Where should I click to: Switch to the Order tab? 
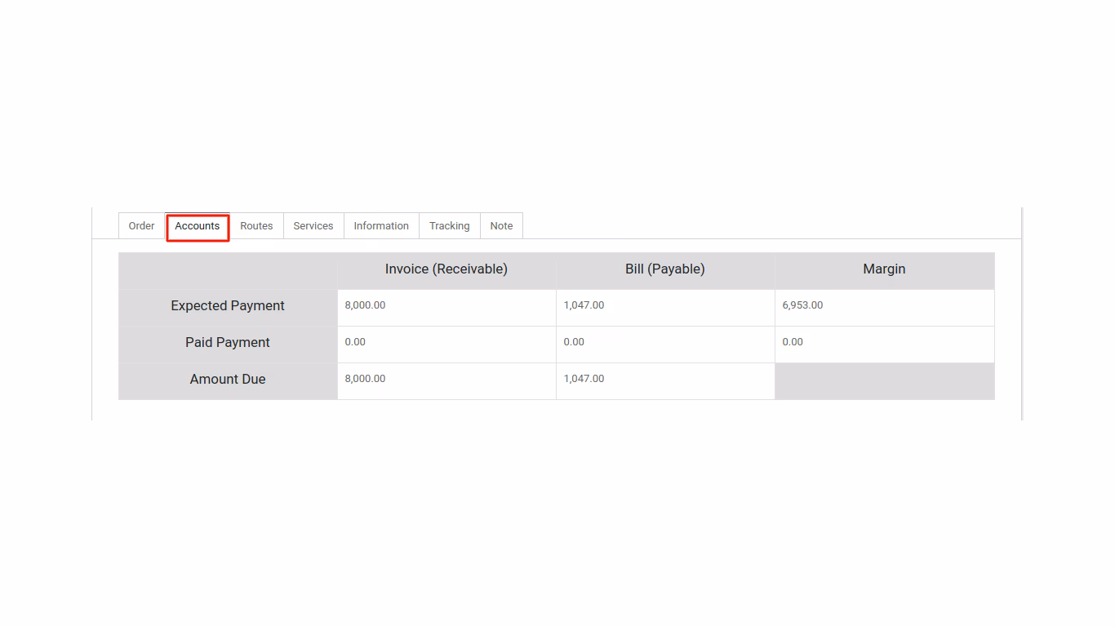141,226
